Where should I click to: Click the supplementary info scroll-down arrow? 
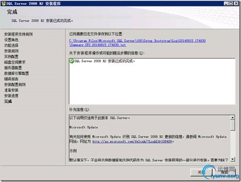click(232, 159)
